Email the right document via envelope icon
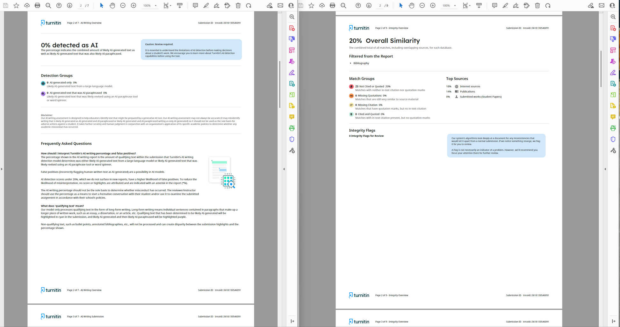The width and height of the screenshot is (620, 327). click(601, 5)
